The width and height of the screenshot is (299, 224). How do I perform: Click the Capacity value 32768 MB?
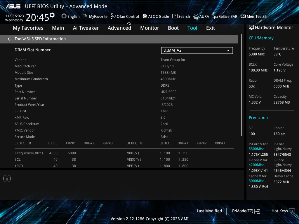[x=282, y=102]
